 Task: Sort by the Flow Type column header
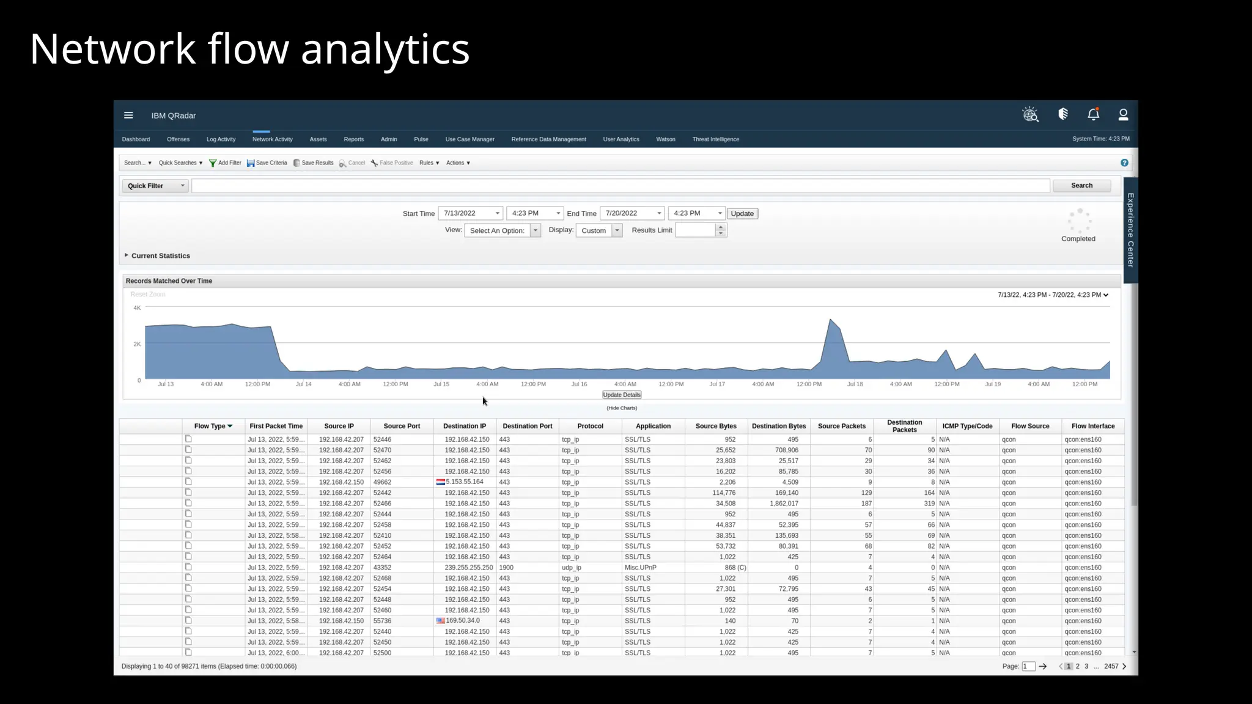(x=213, y=427)
